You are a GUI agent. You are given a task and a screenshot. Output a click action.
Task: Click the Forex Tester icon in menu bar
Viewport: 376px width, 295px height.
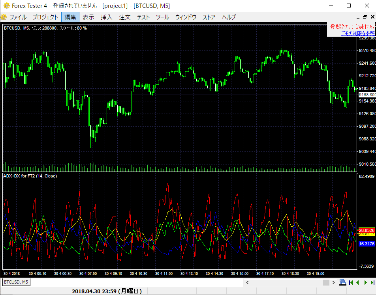tap(4, 17)
